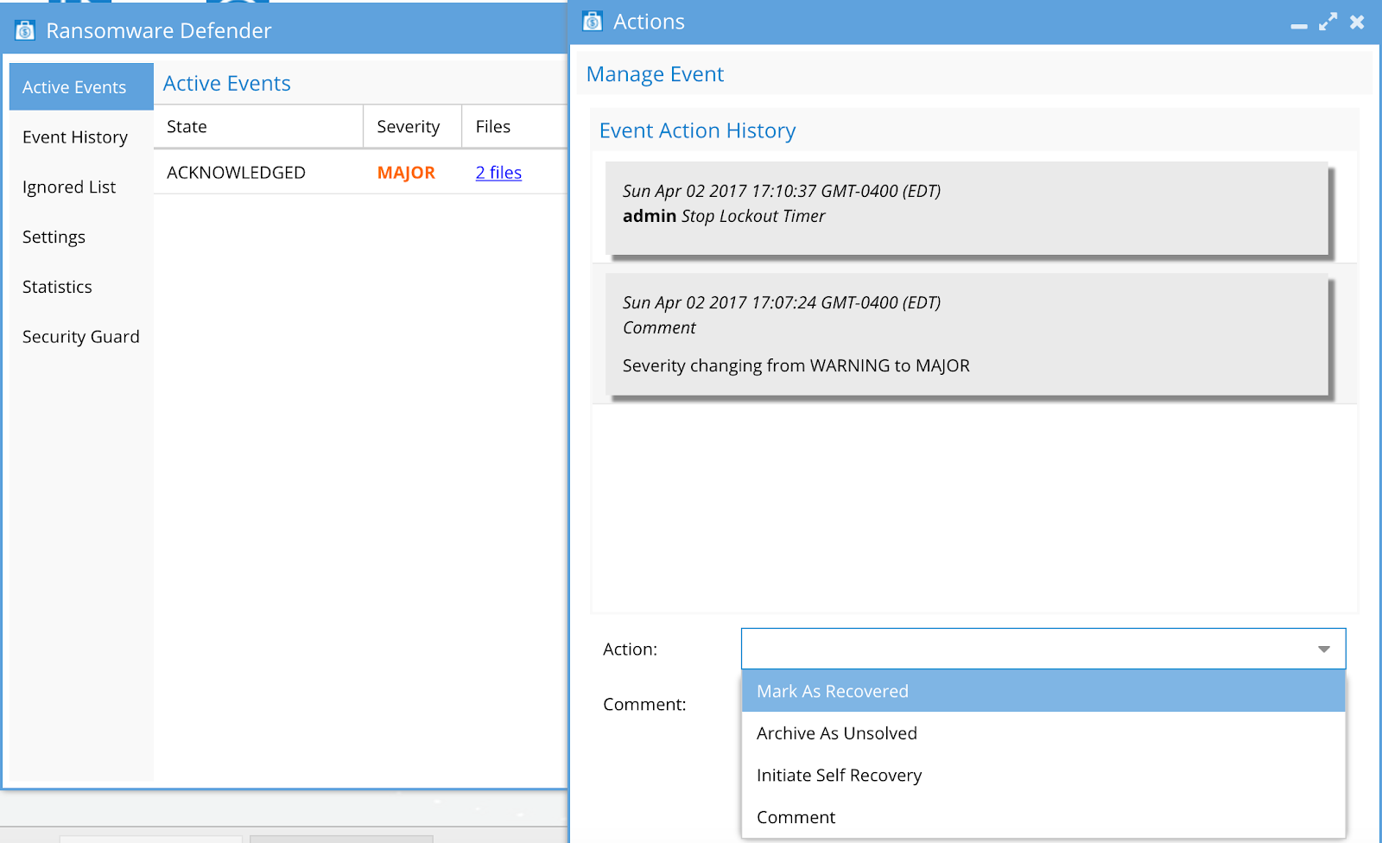This screenshot has height=843, width=1382.
Task: Click the Event Action History heading
Action: tap(697, 130)
